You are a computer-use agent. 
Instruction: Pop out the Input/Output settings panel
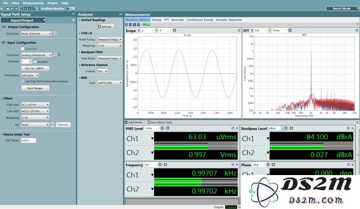point(73,20)
